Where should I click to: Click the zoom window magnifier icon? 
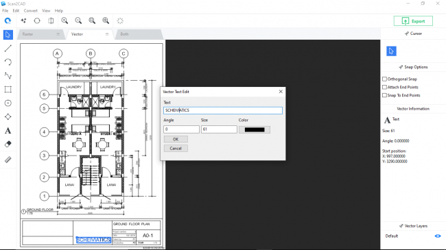[x=92, y=21]
